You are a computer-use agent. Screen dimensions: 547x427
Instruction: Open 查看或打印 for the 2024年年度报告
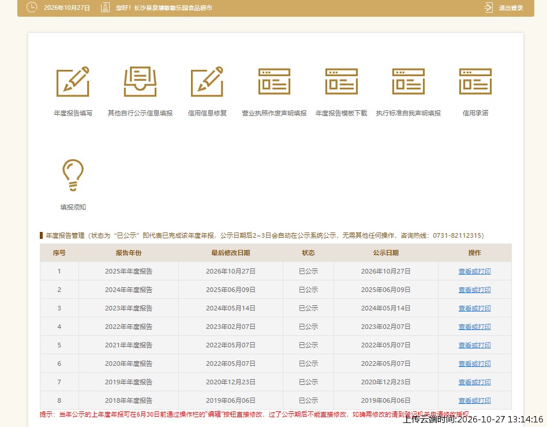pos(474,290)
